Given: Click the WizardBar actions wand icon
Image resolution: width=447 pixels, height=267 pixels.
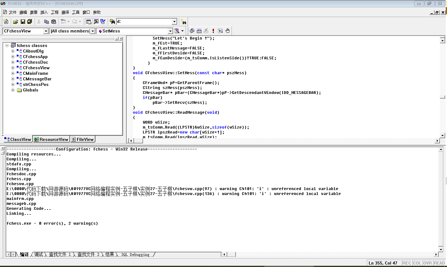Looking at the screenshot, I should (177, 31).
